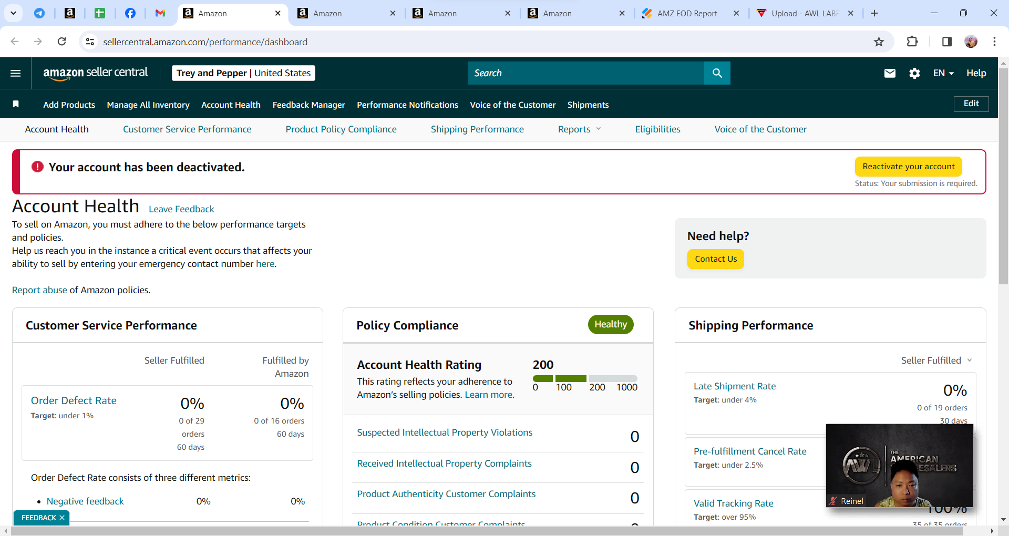Image resolution: width=1009 pixels, height=536 pixels.
Task: Select the Account Health sub-tab
Action: click(57, 129)
